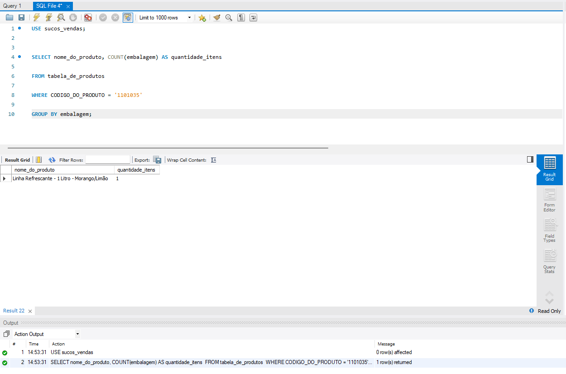Expand side panel options down chevron

(550, 301)
